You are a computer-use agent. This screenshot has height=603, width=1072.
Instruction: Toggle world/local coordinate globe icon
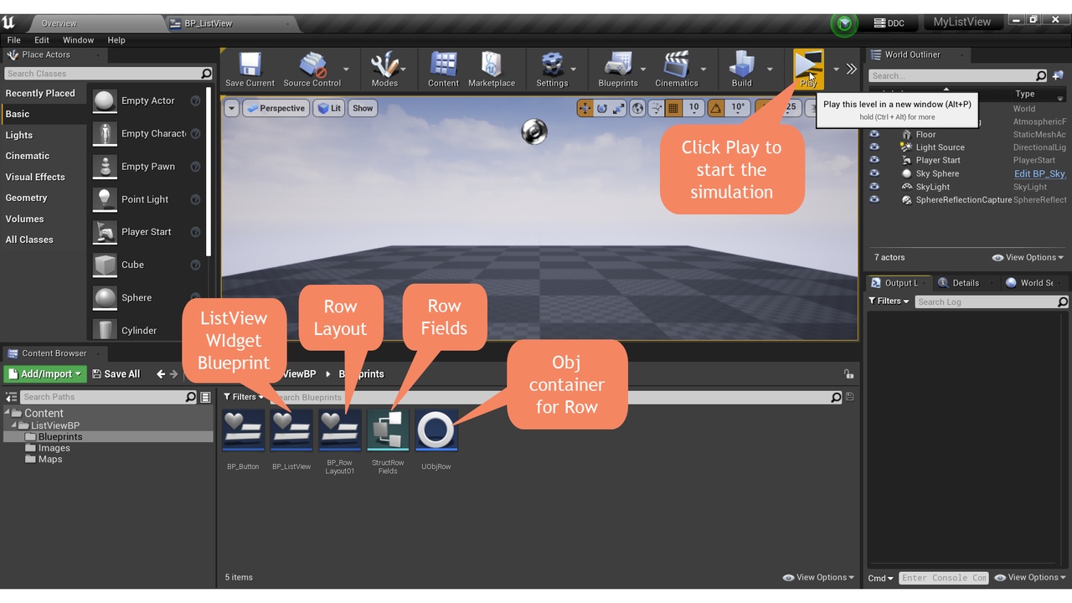click(638, 108)
